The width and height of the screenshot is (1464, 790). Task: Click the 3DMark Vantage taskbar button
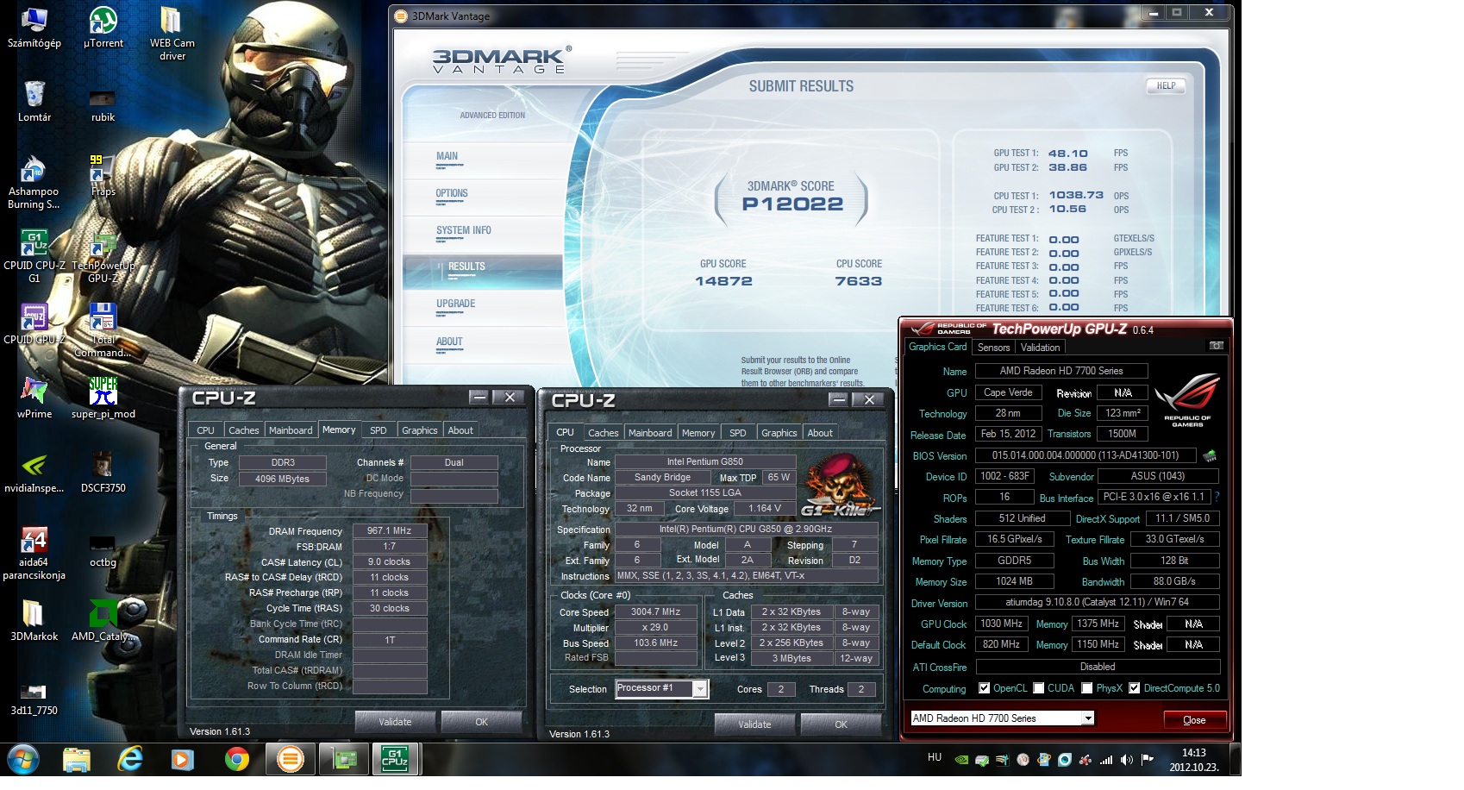291,759
